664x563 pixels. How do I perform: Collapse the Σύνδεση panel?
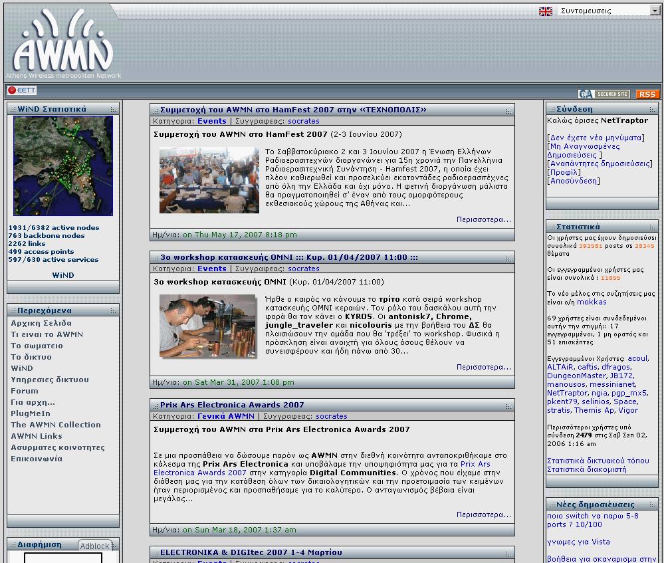(652, 109)
